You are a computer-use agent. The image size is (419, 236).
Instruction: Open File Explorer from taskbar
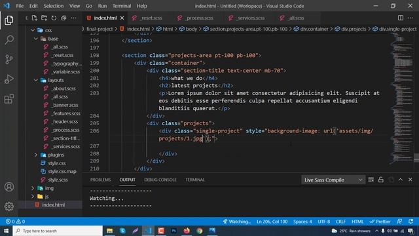pyautogui.click(x=109, y=231)
